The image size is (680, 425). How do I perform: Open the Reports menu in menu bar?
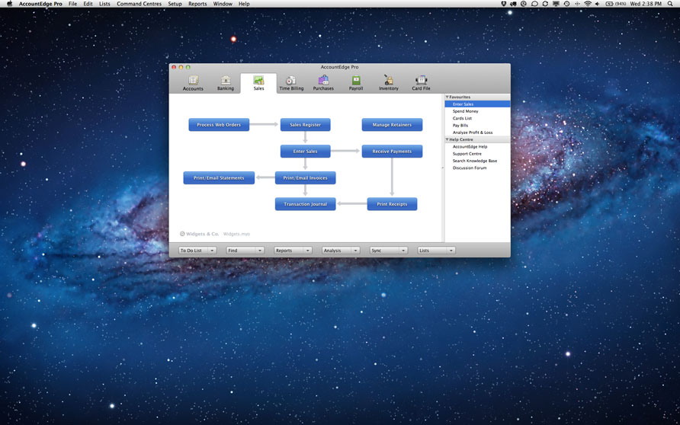coord(197,4)
